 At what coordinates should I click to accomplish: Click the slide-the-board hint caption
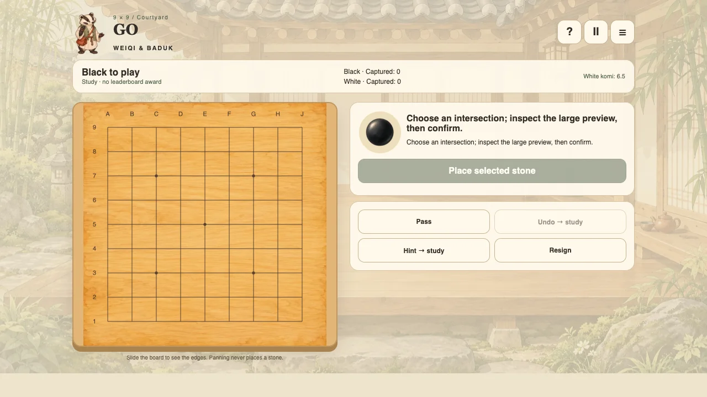[205, 358]
